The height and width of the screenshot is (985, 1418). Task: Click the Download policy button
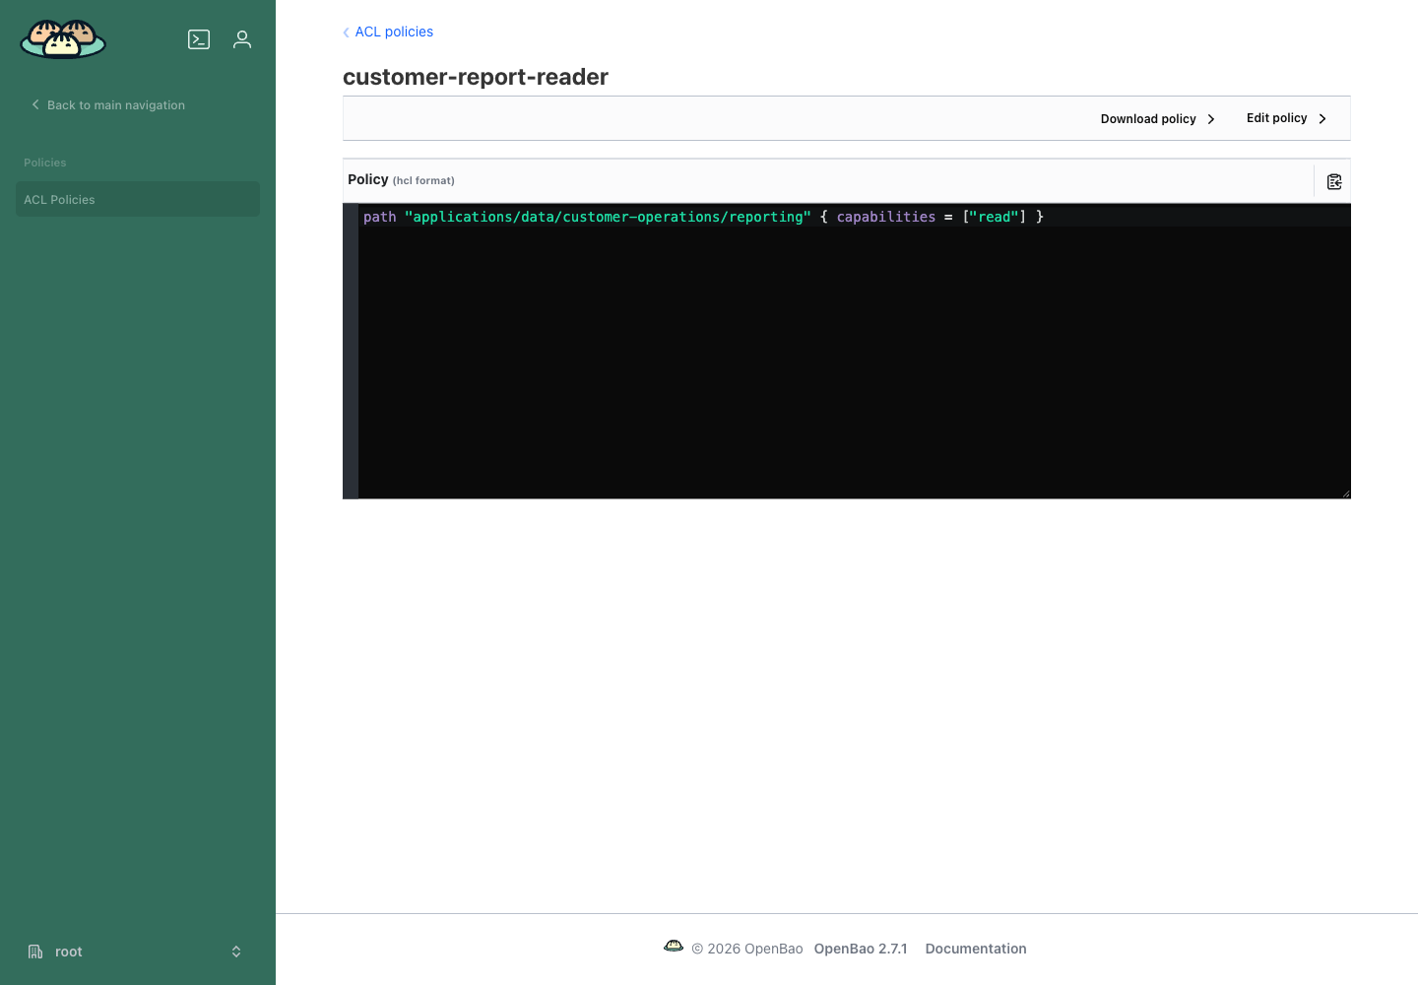(x=1158, y=119)
